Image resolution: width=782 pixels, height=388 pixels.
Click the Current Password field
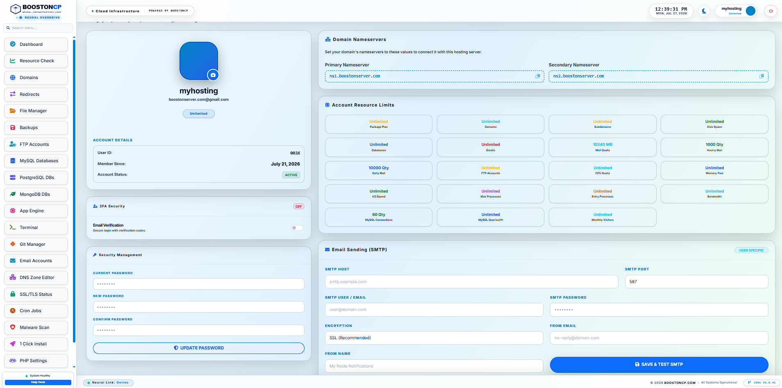(x=199, y=284)
